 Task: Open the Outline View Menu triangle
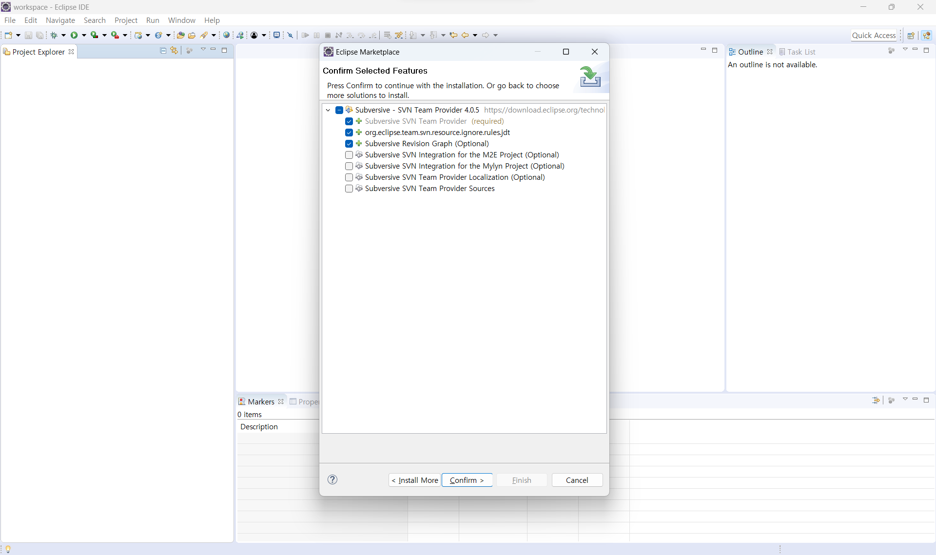click(x=905, y=50)
